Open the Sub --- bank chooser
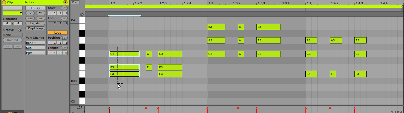Image resolution: width=404 pixels, height=113 pixels. [x=35, y=48]
